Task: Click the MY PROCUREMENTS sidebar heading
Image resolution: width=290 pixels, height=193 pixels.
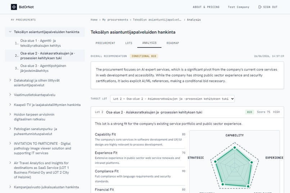Action: coord(23,20)
